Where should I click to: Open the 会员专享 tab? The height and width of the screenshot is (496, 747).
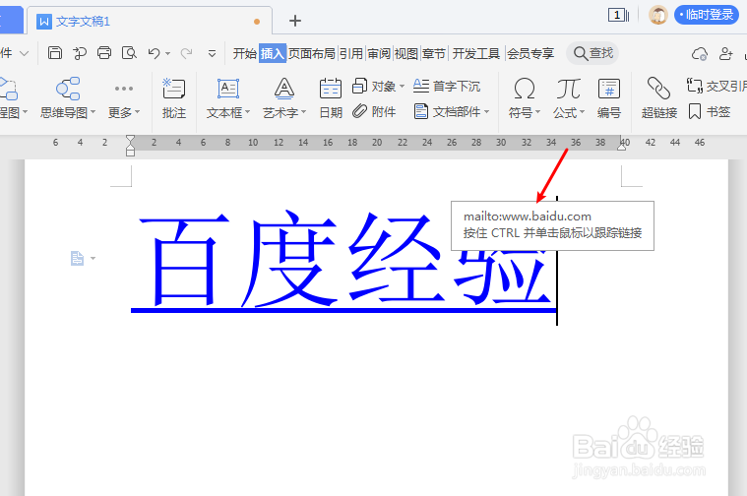530,53
